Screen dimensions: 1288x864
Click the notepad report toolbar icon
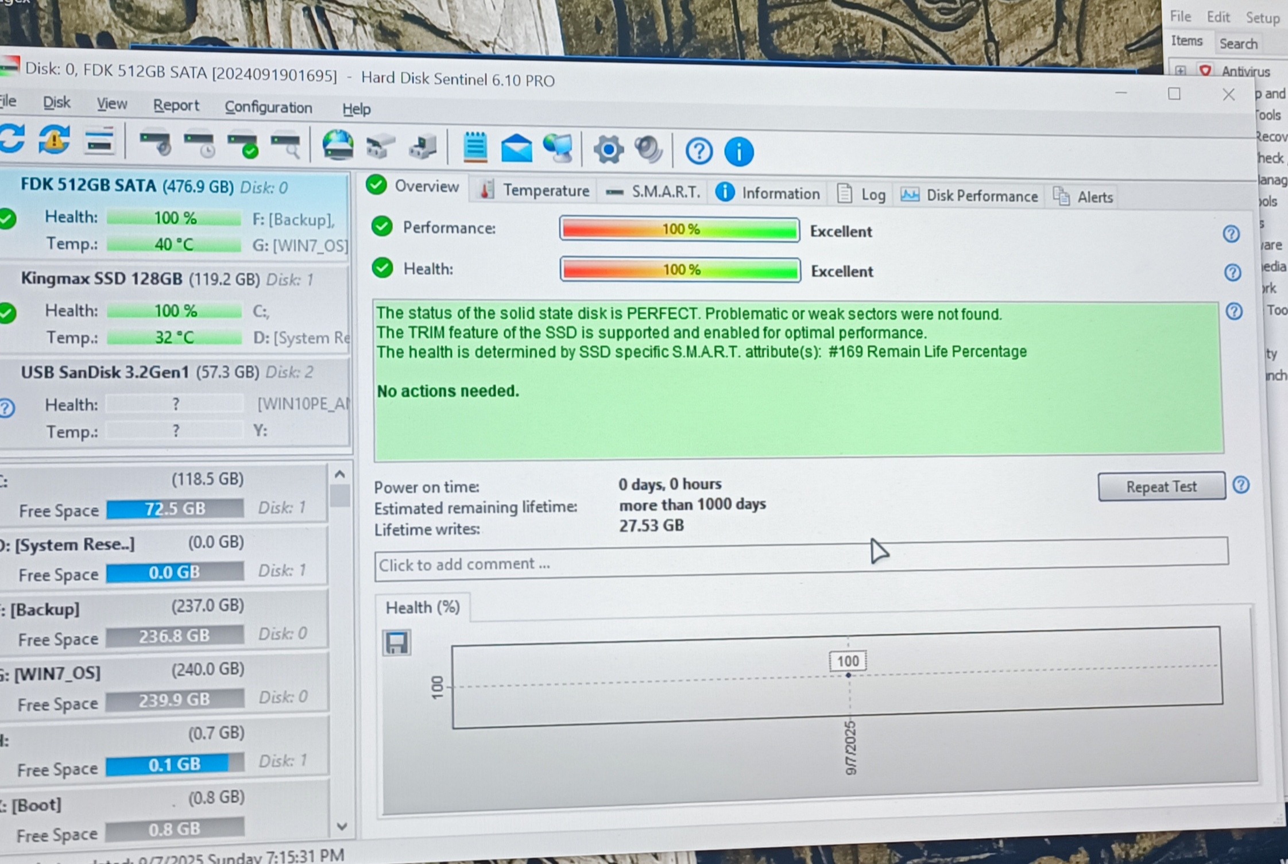click(x=474, y=147)
